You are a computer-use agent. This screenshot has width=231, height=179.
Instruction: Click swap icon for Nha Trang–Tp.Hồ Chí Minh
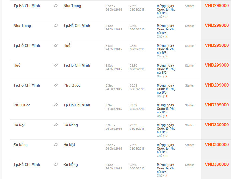point(56,26)
